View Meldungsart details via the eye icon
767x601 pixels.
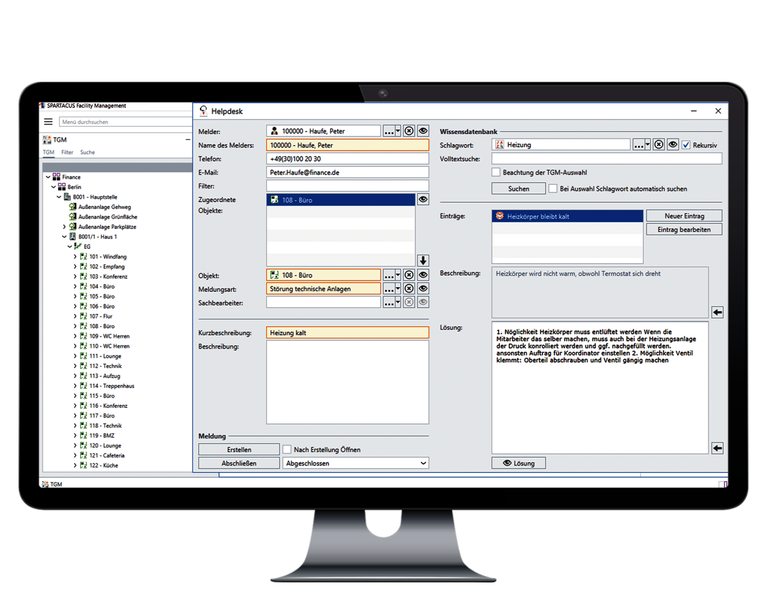(423, 288)
